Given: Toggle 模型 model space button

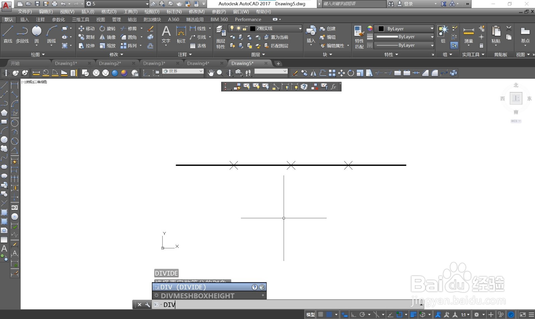Looking at the screenshot, I should click(x=310, y=314).
